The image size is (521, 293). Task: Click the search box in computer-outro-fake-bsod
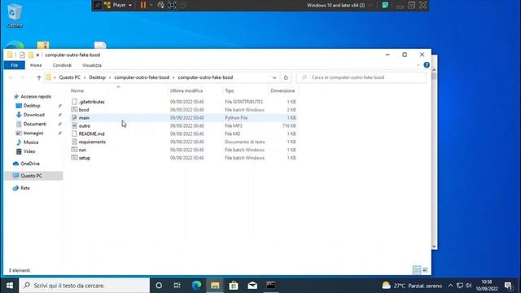point(361,77)
